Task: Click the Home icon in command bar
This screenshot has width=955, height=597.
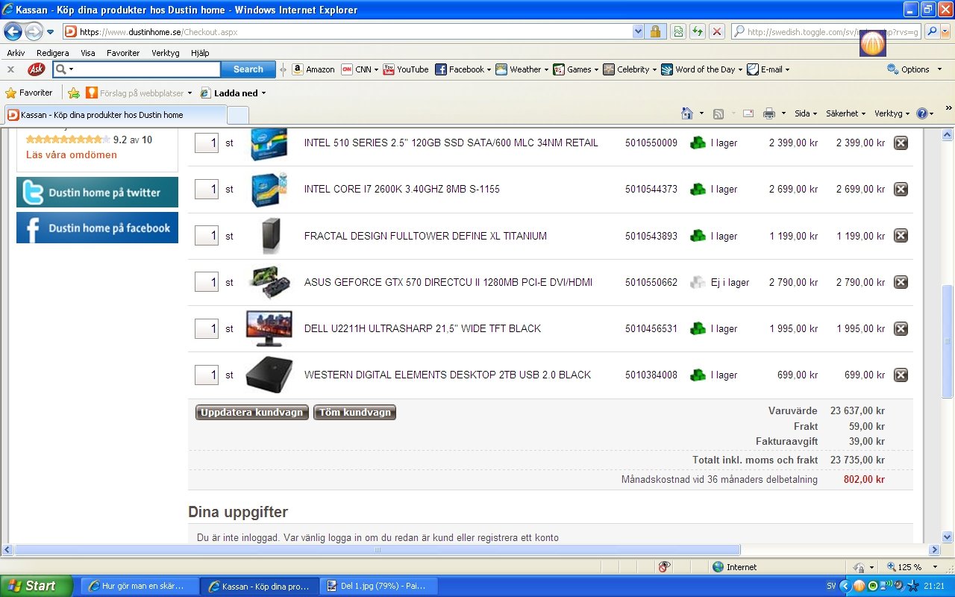Action: (687, 113)
